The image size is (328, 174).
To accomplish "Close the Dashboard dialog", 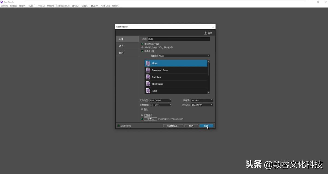I will coord(213,26).
